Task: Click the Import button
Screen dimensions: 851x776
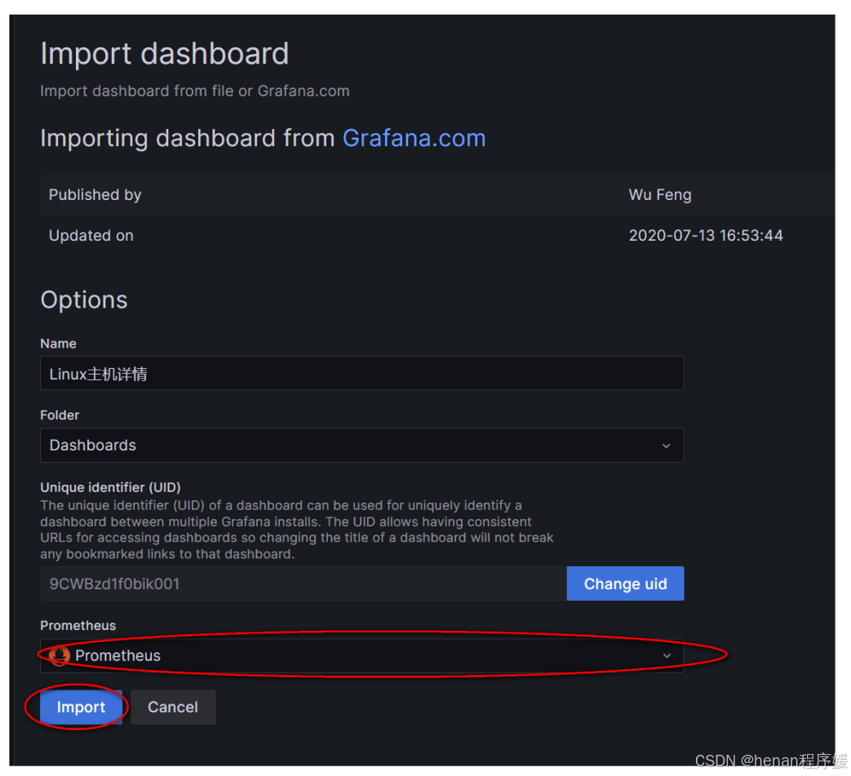Action: [x=81, y=707]
